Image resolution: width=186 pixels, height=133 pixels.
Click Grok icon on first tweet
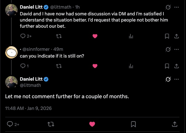pos(168,6)
